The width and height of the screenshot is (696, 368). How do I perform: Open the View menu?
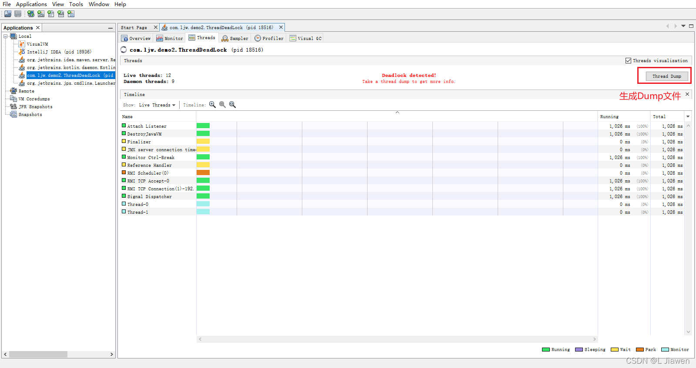click(58, 4)
